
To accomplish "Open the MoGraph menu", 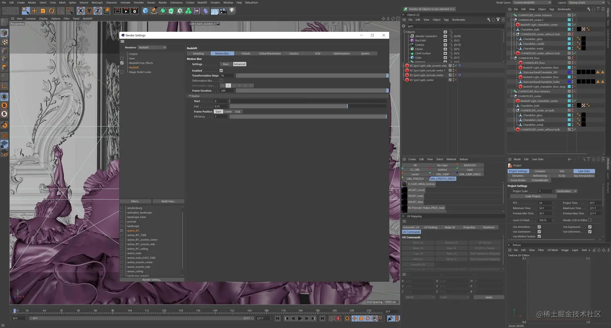I will click(97, 2).
